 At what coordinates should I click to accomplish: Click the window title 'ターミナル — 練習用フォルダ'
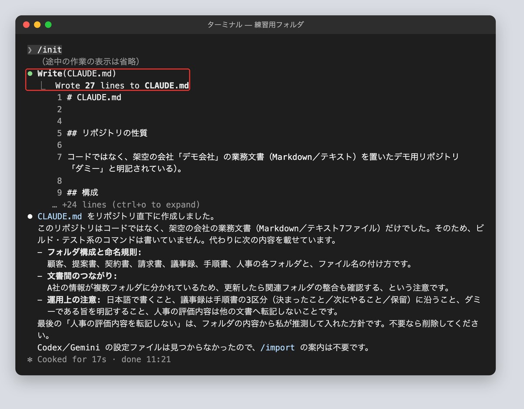point(255,25)
